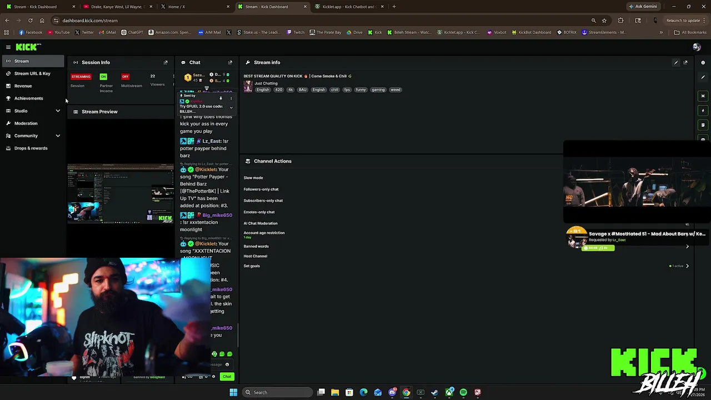Image resolution: width=711 pixels, height=400 pixels.
Task: Unpin the pinned chat message
Action: point(221,98)
